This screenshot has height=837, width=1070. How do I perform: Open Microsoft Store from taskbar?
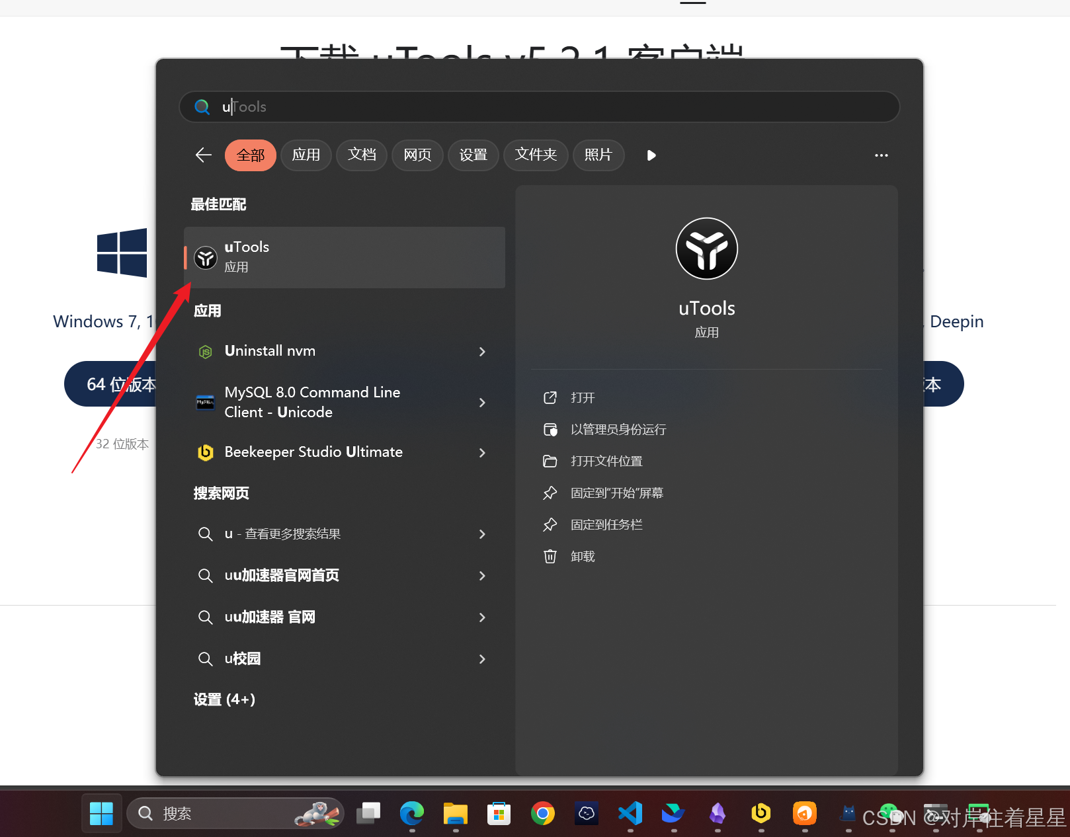pos(499,813)
